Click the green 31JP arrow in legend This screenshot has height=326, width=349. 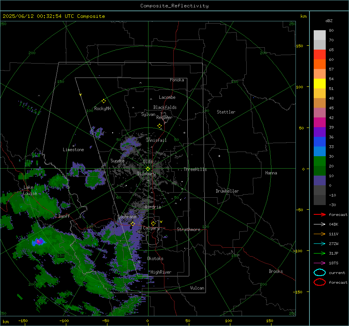[320, 253]
